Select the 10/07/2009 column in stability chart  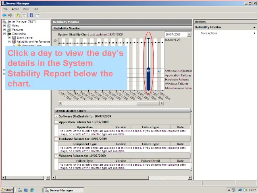[148, 64]
